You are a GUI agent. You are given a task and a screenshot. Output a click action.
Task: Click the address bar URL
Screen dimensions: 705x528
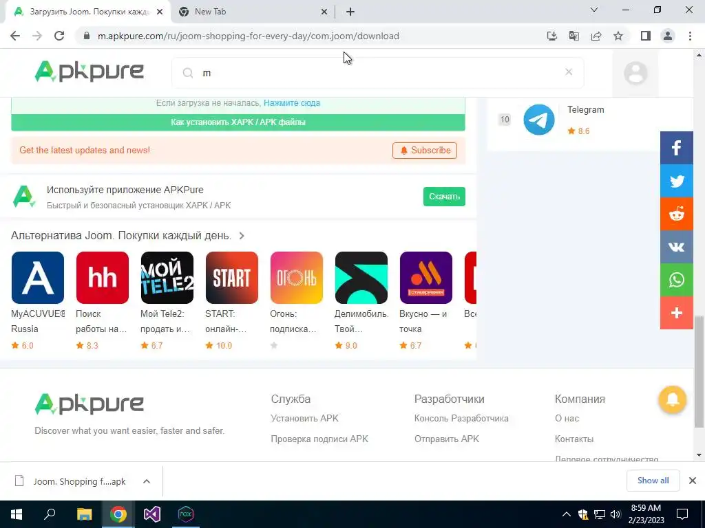click(x=248, y=36)
